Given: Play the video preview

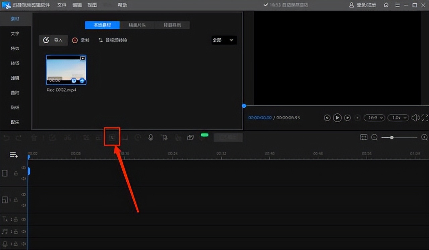Looking at the screenshot, I should [x=337, y=118].
